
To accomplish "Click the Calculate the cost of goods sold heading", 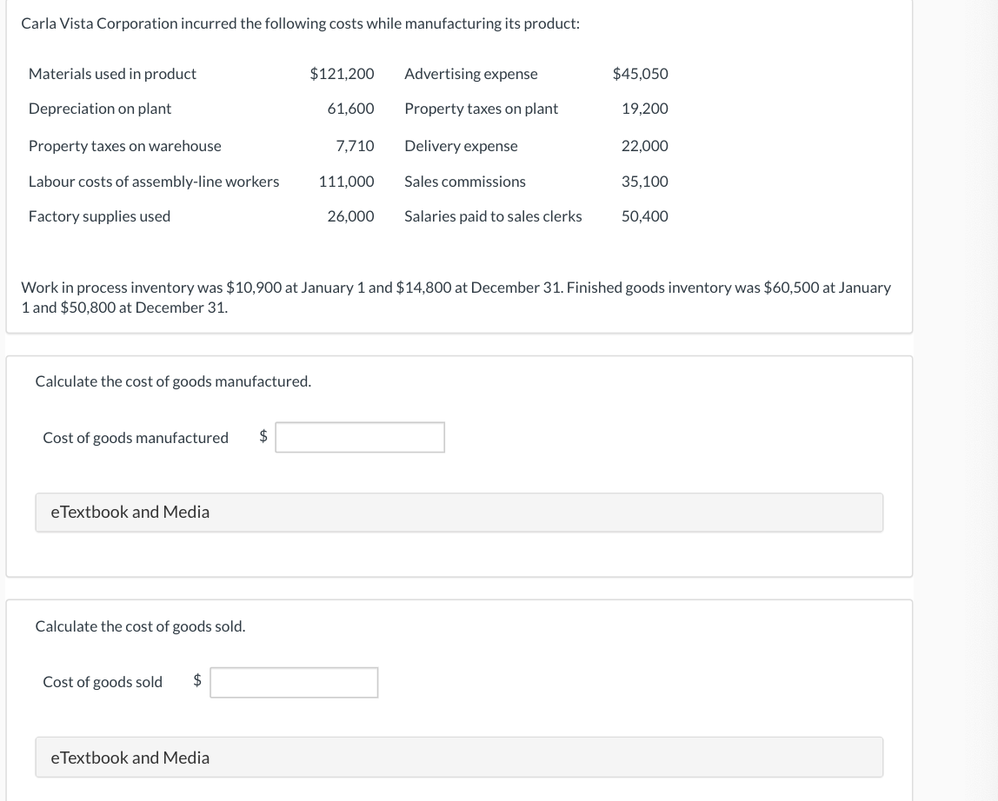I will point(139,626).
